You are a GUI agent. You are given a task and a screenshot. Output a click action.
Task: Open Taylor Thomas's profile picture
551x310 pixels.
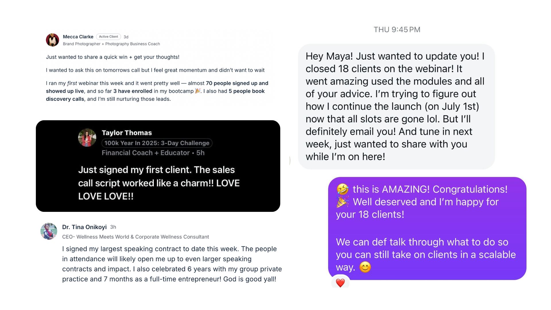coord(87,138)
